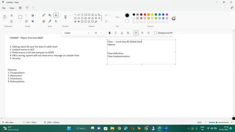This screenshot has height=132, width=235.
Task: Pick the Triangle shape
Action: (x=96, y=15)
